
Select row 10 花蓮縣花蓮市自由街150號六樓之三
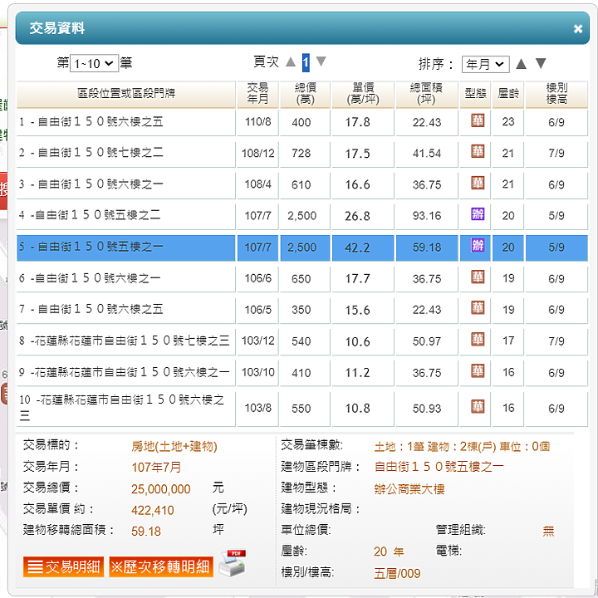coord(302,409)
